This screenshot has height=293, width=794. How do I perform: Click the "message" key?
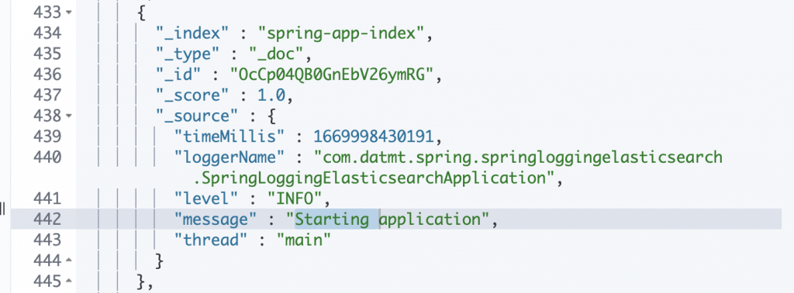point(216,219)
